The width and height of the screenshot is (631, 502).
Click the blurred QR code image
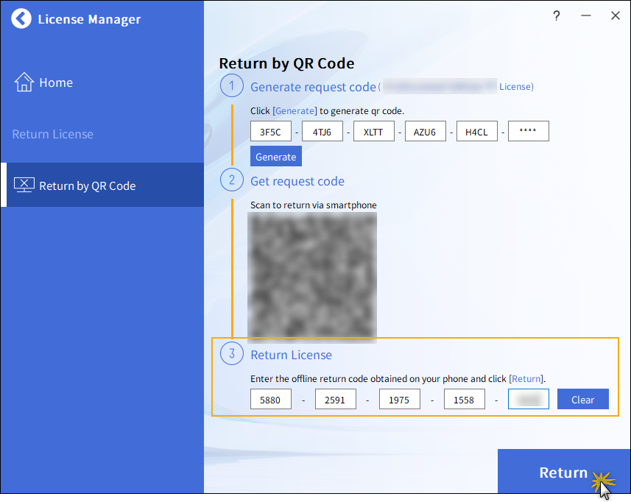point(313,277)
